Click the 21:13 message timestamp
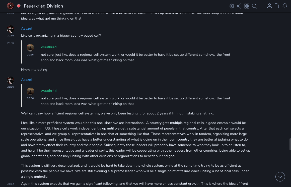The image size is (291, 187). pos(11,184)
